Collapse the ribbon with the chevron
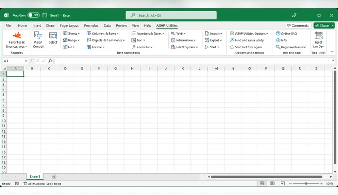The width and height of the screenshot is (338, 195). tap(332, 52)
